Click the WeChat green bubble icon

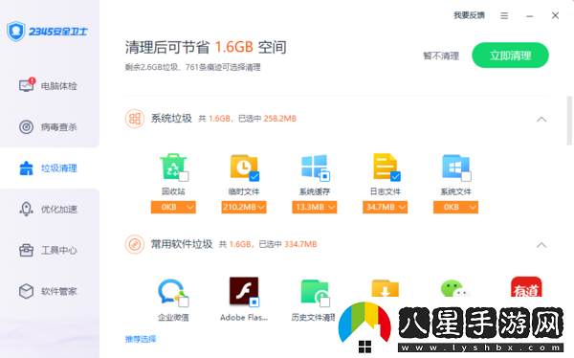coord(454,288)
